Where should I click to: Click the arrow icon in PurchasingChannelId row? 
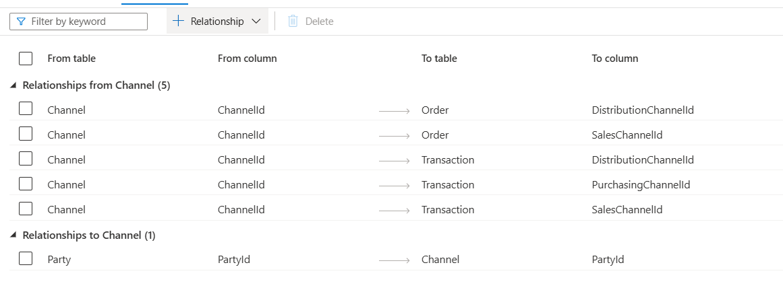click(x=395, y=186)
